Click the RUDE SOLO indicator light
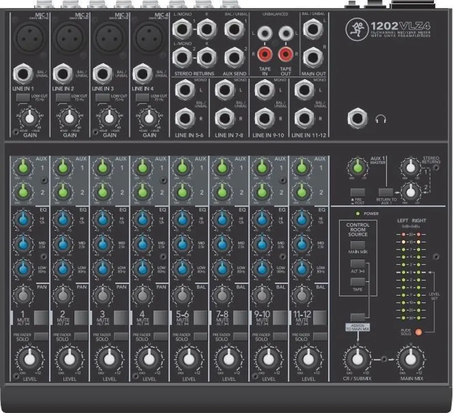 point(418,332)
